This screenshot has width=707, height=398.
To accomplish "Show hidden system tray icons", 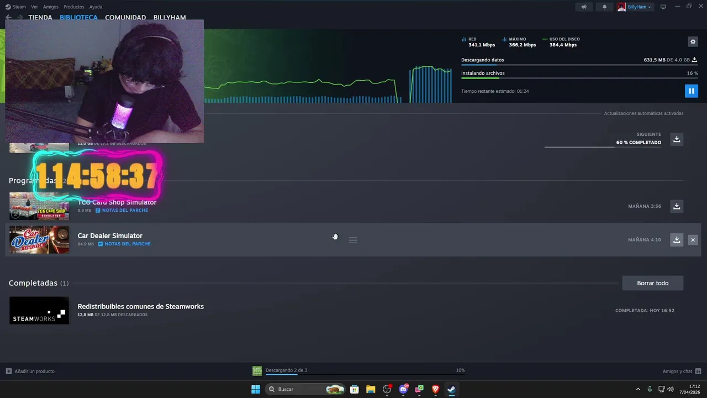I will click(x=638, y=389).
